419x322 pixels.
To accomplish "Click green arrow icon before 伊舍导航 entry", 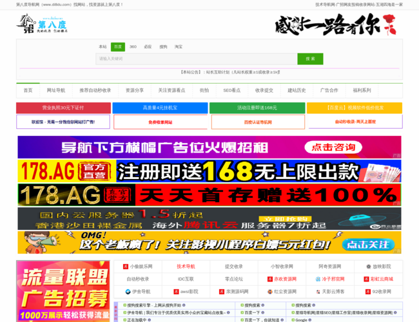I will tap(125, 312).
